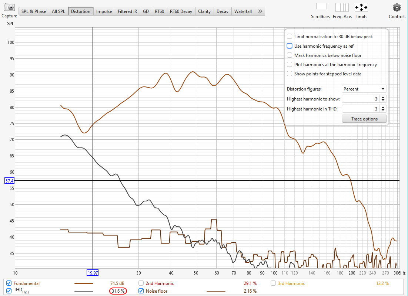Click the Highest harmonic to show field
Screen dimensions: 408x296
click(361, 99)
